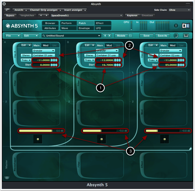Open Osc A Granular type dropdown
This screenshot has height=191, width=195.
44,50
